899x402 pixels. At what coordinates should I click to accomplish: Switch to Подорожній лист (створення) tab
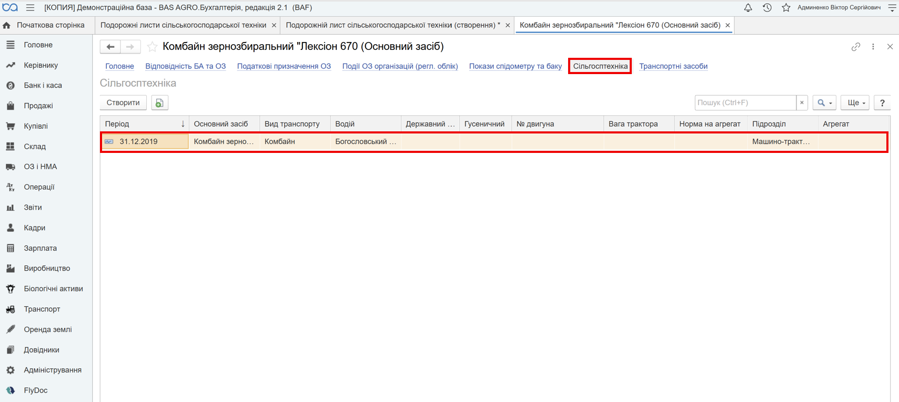click(x=393, y=25)
